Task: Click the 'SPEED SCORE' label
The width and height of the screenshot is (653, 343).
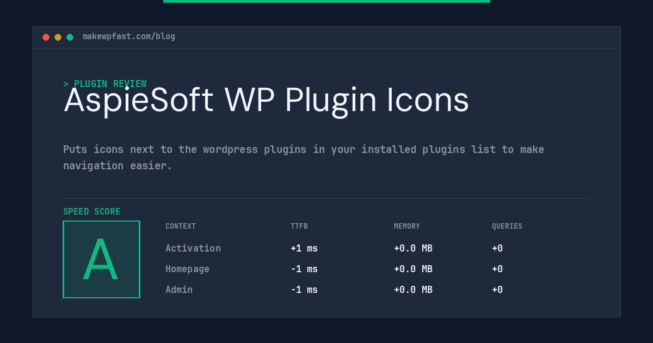Action: (x=92, y=212)
